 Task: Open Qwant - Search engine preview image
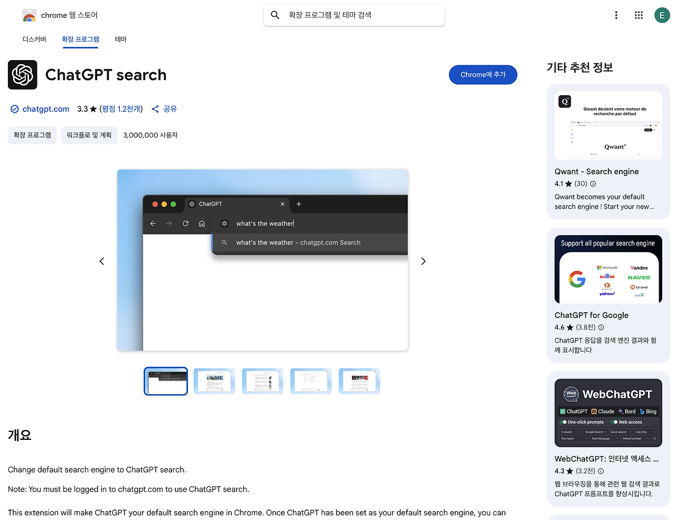[608, 126]
